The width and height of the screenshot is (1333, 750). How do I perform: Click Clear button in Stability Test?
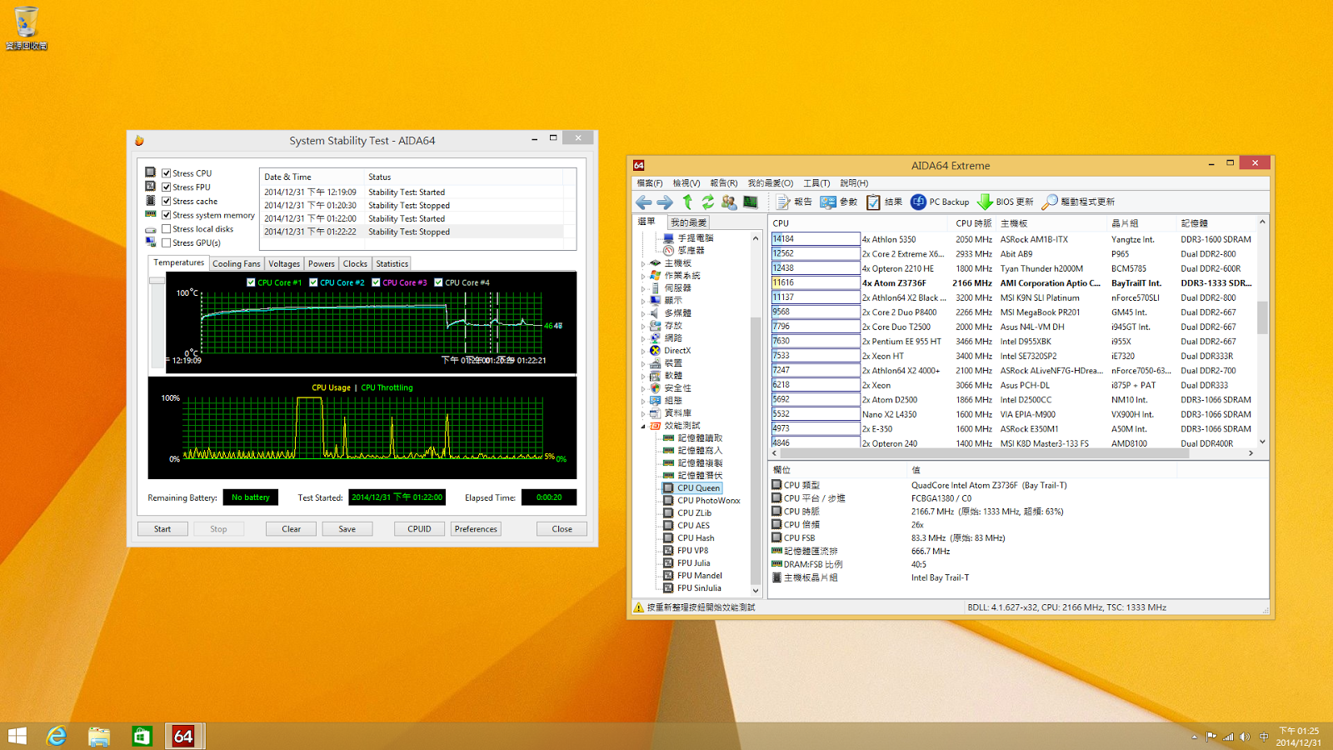tap(292, 529)
